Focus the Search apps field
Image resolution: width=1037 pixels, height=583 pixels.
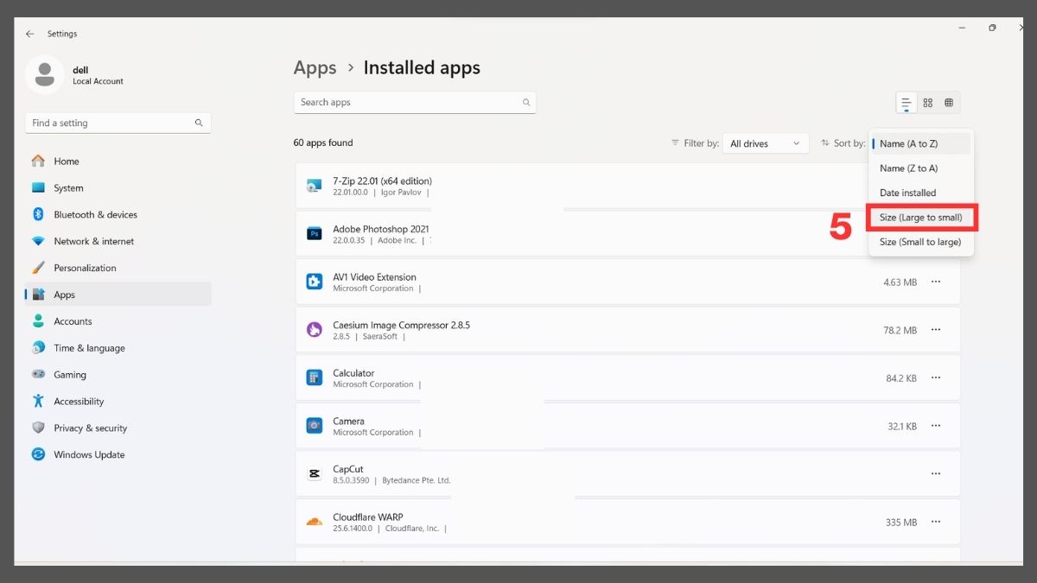tap(415, 102)
